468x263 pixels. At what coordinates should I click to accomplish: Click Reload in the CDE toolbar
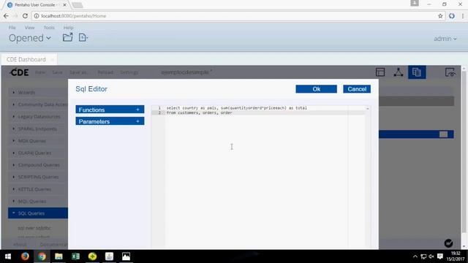point(105,72)
